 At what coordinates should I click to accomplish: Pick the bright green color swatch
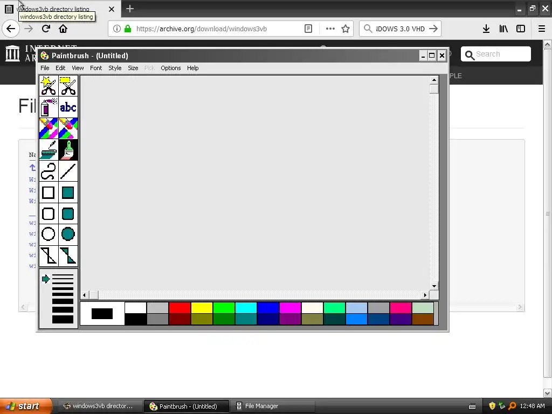coord(224,308)
